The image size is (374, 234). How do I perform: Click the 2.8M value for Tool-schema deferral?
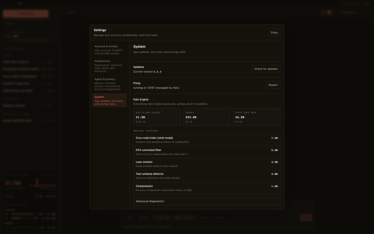(x=274, y=174)
